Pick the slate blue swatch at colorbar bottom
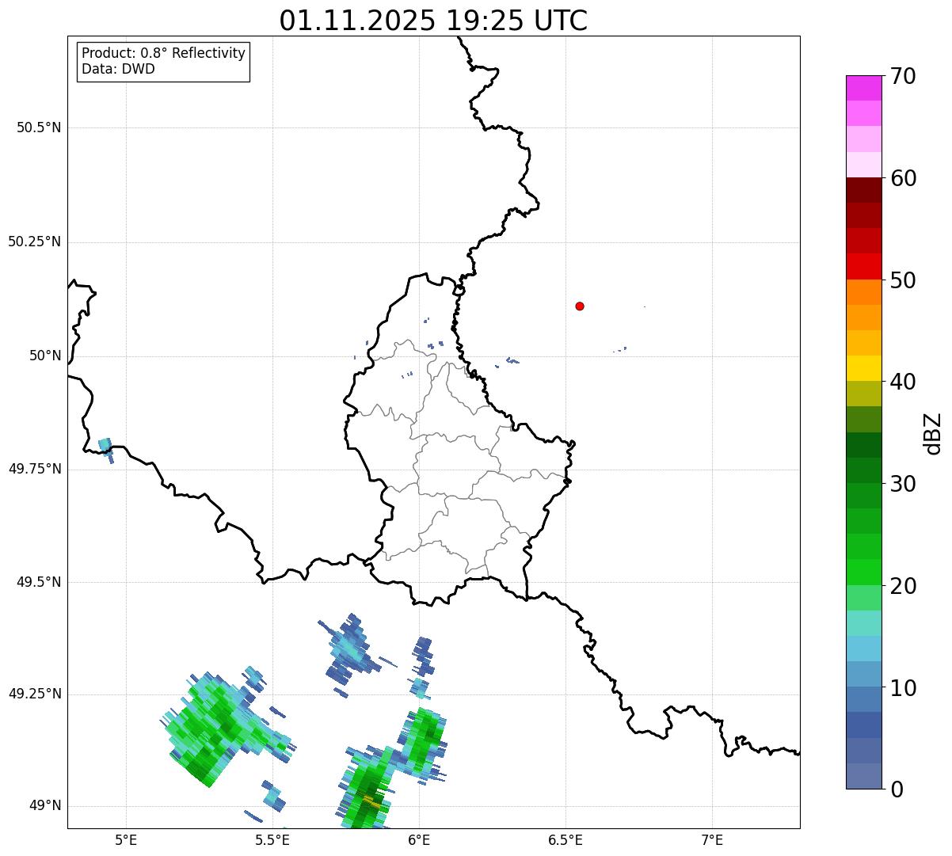The width and height of the screenshot is (952, 856). coord(863,776)
